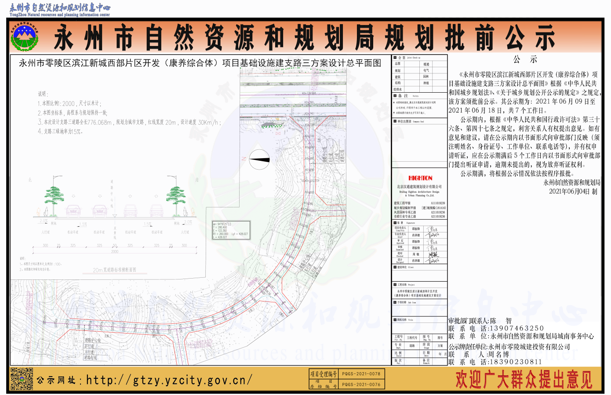Click the north arrow compass symbol
Image resolution: width=611 pixels, height=395 pixels.
click(x=259, y=159)
